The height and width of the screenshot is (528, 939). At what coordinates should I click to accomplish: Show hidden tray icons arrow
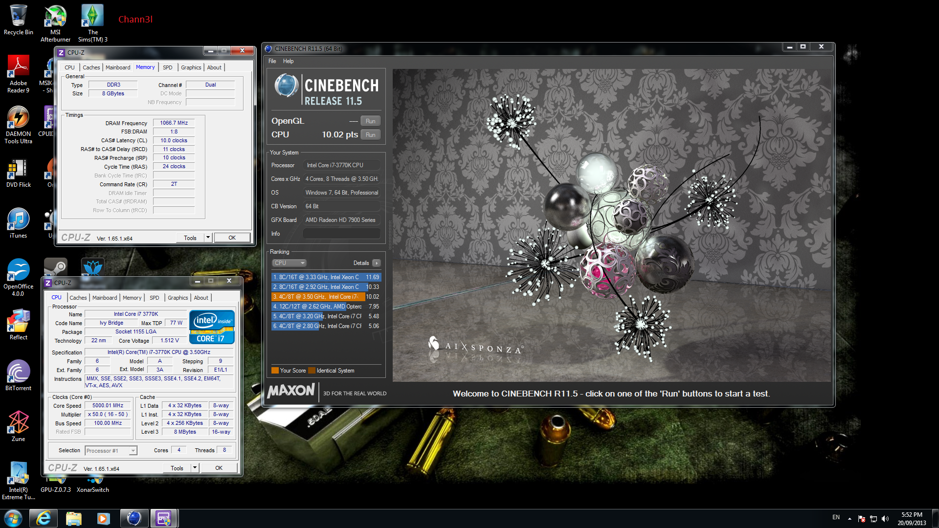(850, 519)
